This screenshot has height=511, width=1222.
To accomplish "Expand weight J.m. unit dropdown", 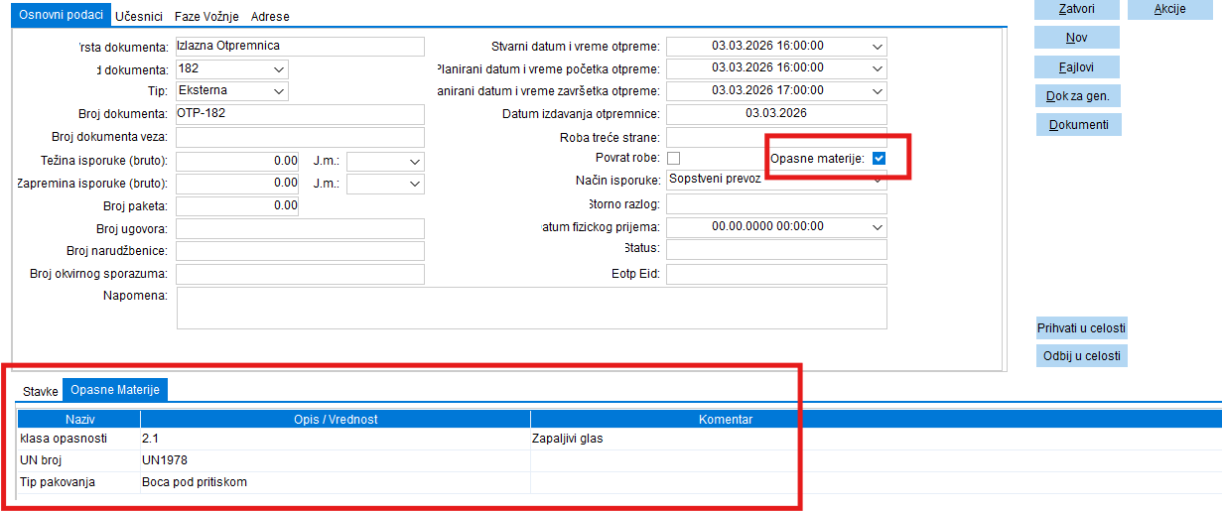I will [x=414, y=161].
